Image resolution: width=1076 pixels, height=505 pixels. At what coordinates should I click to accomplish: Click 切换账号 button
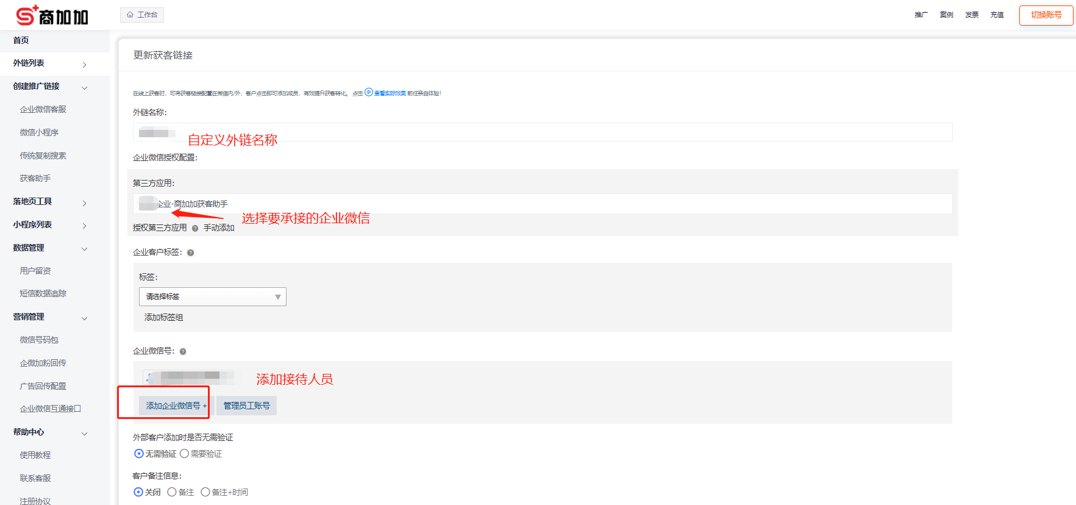click(x=1046, y=15)
